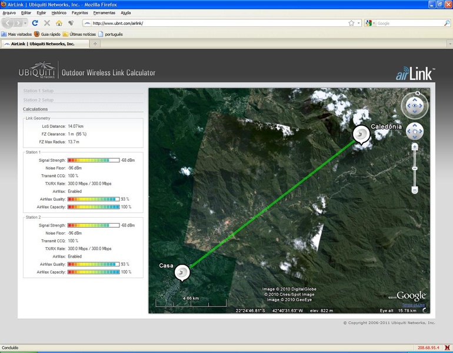The width and height of the screenshot is (453, 353).
Task: Open the list all tabs dropdown
Action: tap(450, 44)
